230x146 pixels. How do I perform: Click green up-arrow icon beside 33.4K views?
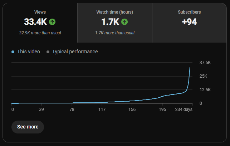[x=52, y=22]
